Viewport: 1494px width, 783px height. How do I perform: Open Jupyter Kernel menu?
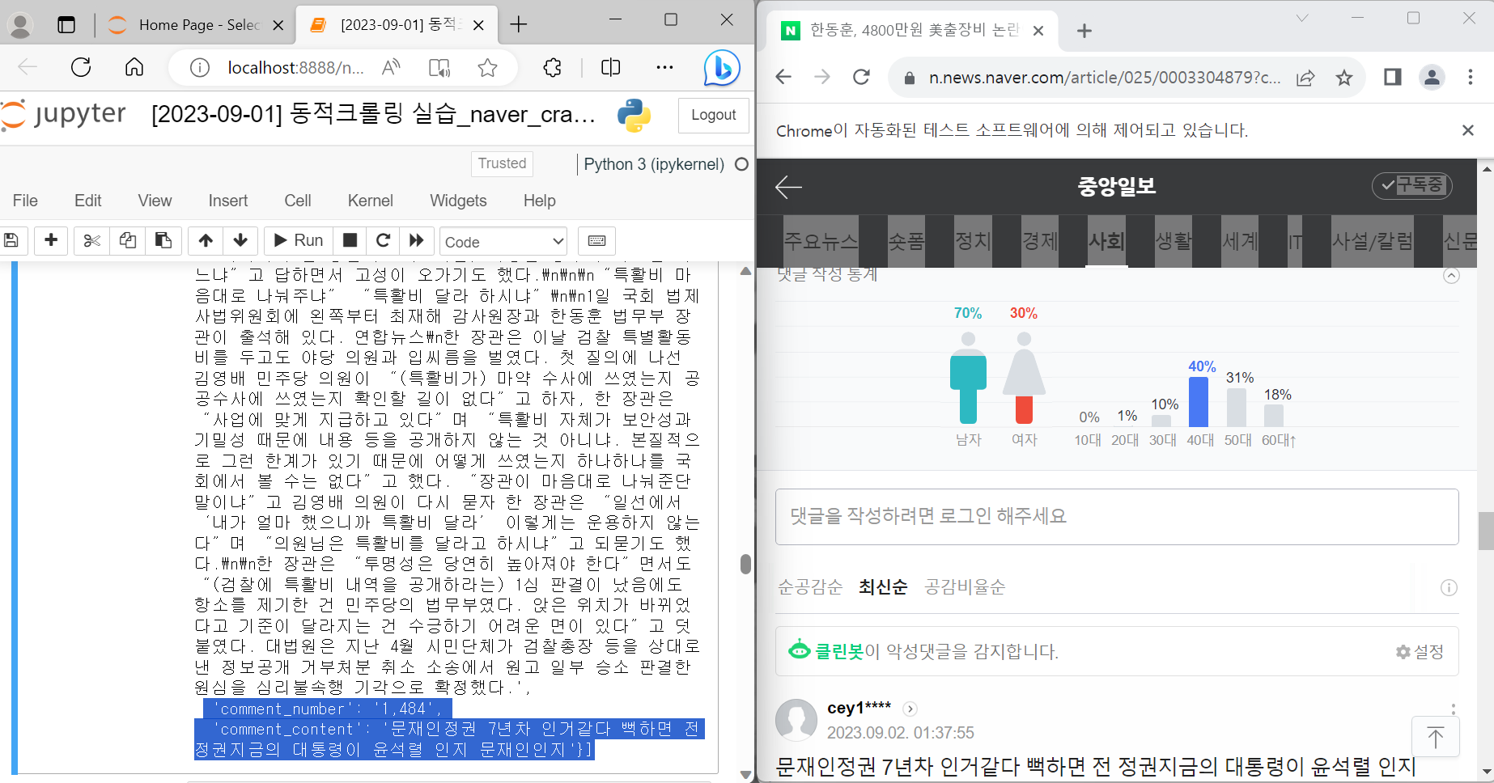(371, 201)
